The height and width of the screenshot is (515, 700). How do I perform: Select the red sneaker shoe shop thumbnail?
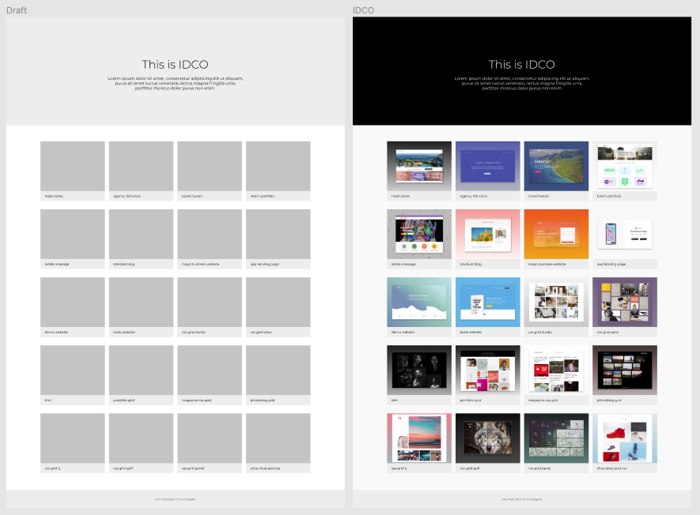(x=625, y=438)
